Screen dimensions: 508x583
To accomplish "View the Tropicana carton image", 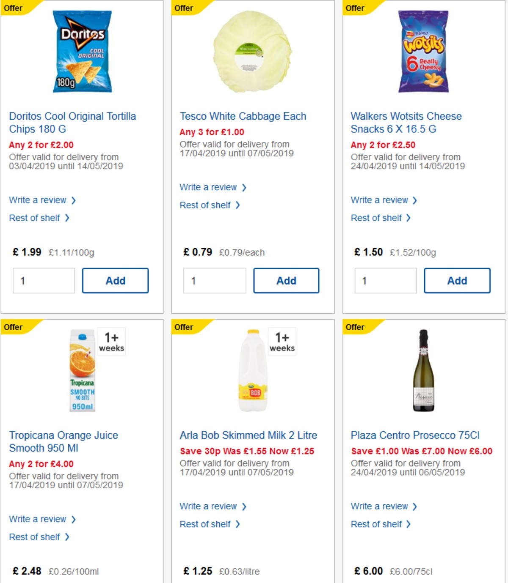I will click(x=83, y=371).
